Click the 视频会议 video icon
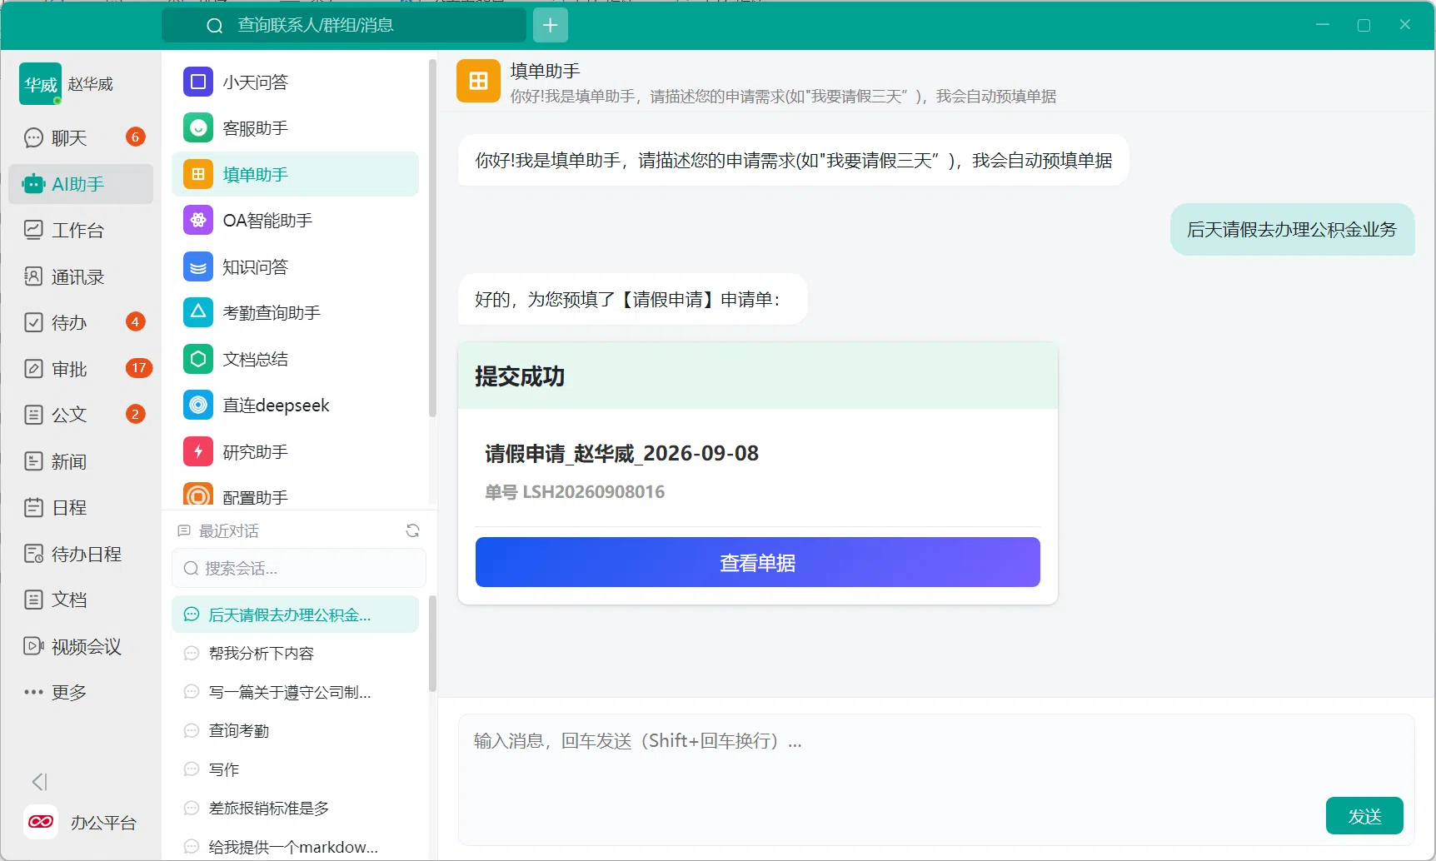The height and width of the screenshot is (861, 1436). pos(33,646)
